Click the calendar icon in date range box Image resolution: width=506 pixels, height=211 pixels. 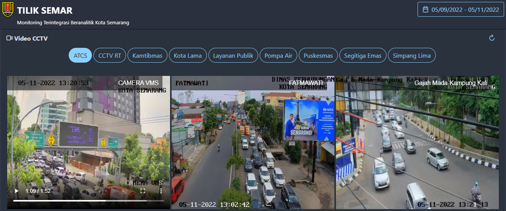pos(426,9)
